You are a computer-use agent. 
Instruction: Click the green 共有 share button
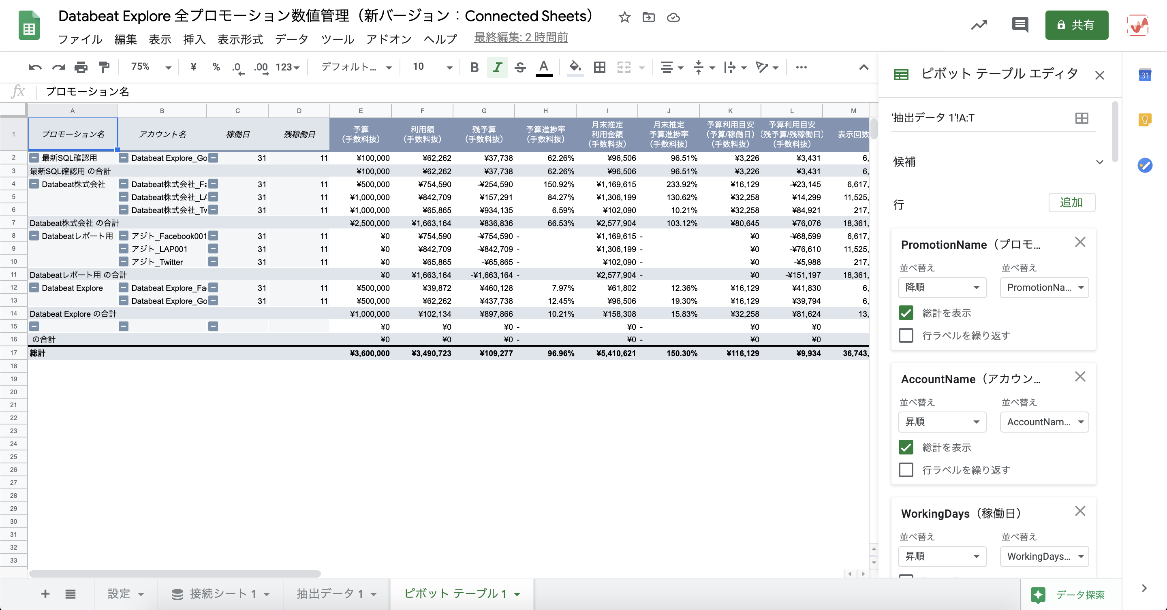pyautogui.click(x=1076, y=25)
